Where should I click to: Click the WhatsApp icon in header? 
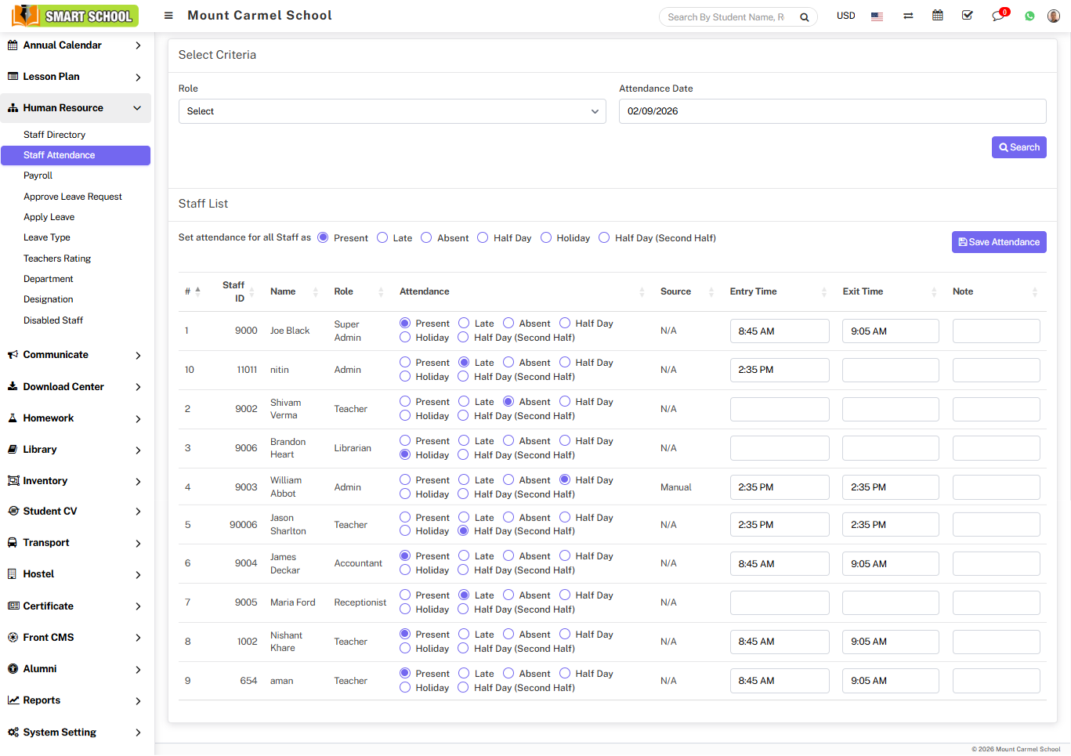click(1029, 16)
